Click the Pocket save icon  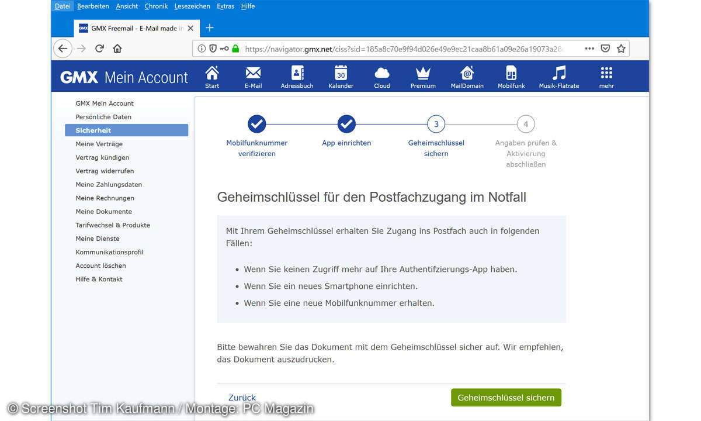(x=606, y=49)
